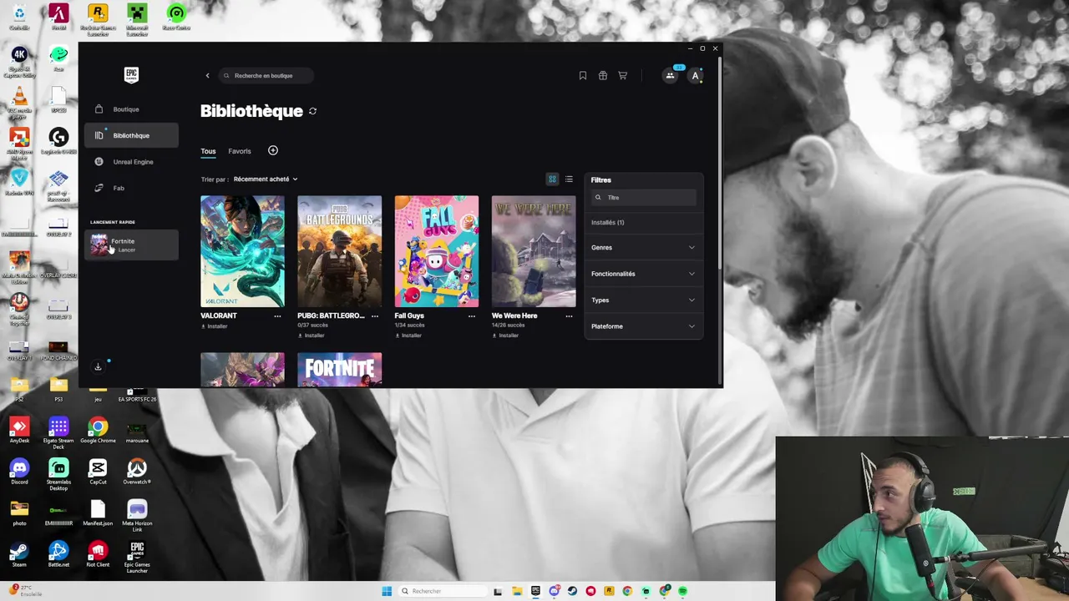Select the CapCut desktop shortcut
This screenshot has height=601, width=1069.
tap(98, 472)
